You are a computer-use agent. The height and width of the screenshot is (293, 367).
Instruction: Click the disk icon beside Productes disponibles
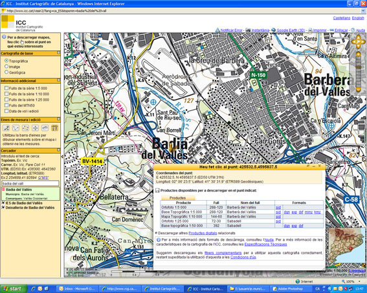tap(158, 190)
